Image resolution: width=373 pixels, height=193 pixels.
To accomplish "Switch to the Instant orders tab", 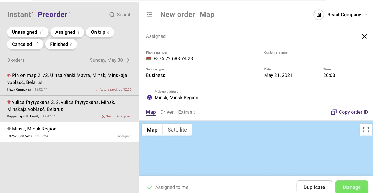I will click(x=19, y=15).
